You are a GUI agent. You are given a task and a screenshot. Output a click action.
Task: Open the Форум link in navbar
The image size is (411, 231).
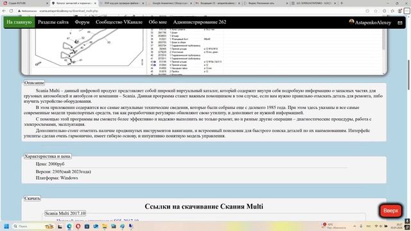pyautogui.click(x=82, y=22)
